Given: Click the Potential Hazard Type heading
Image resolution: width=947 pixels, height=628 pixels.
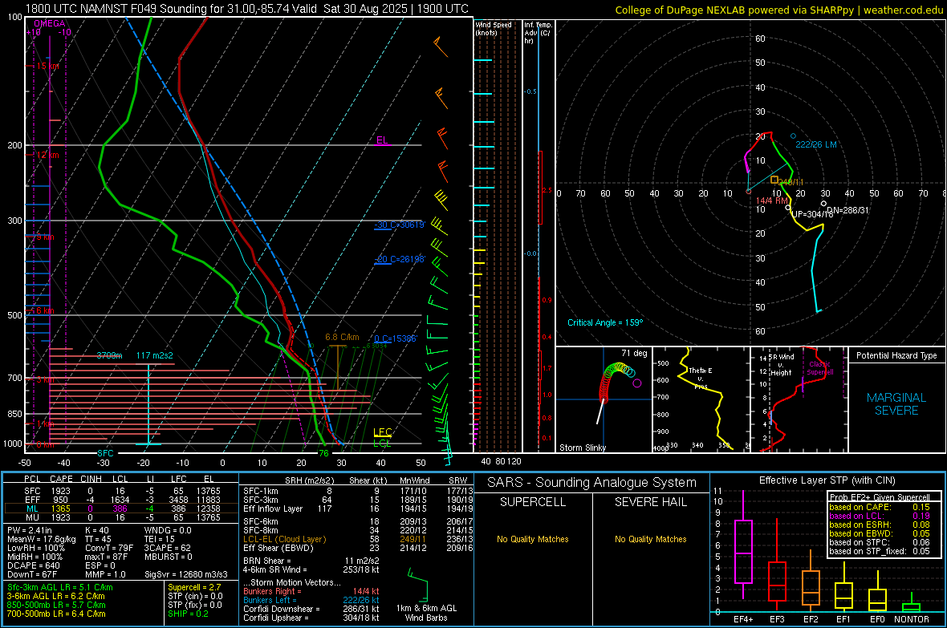Looking at the screenshot, I should click(896, 355).
